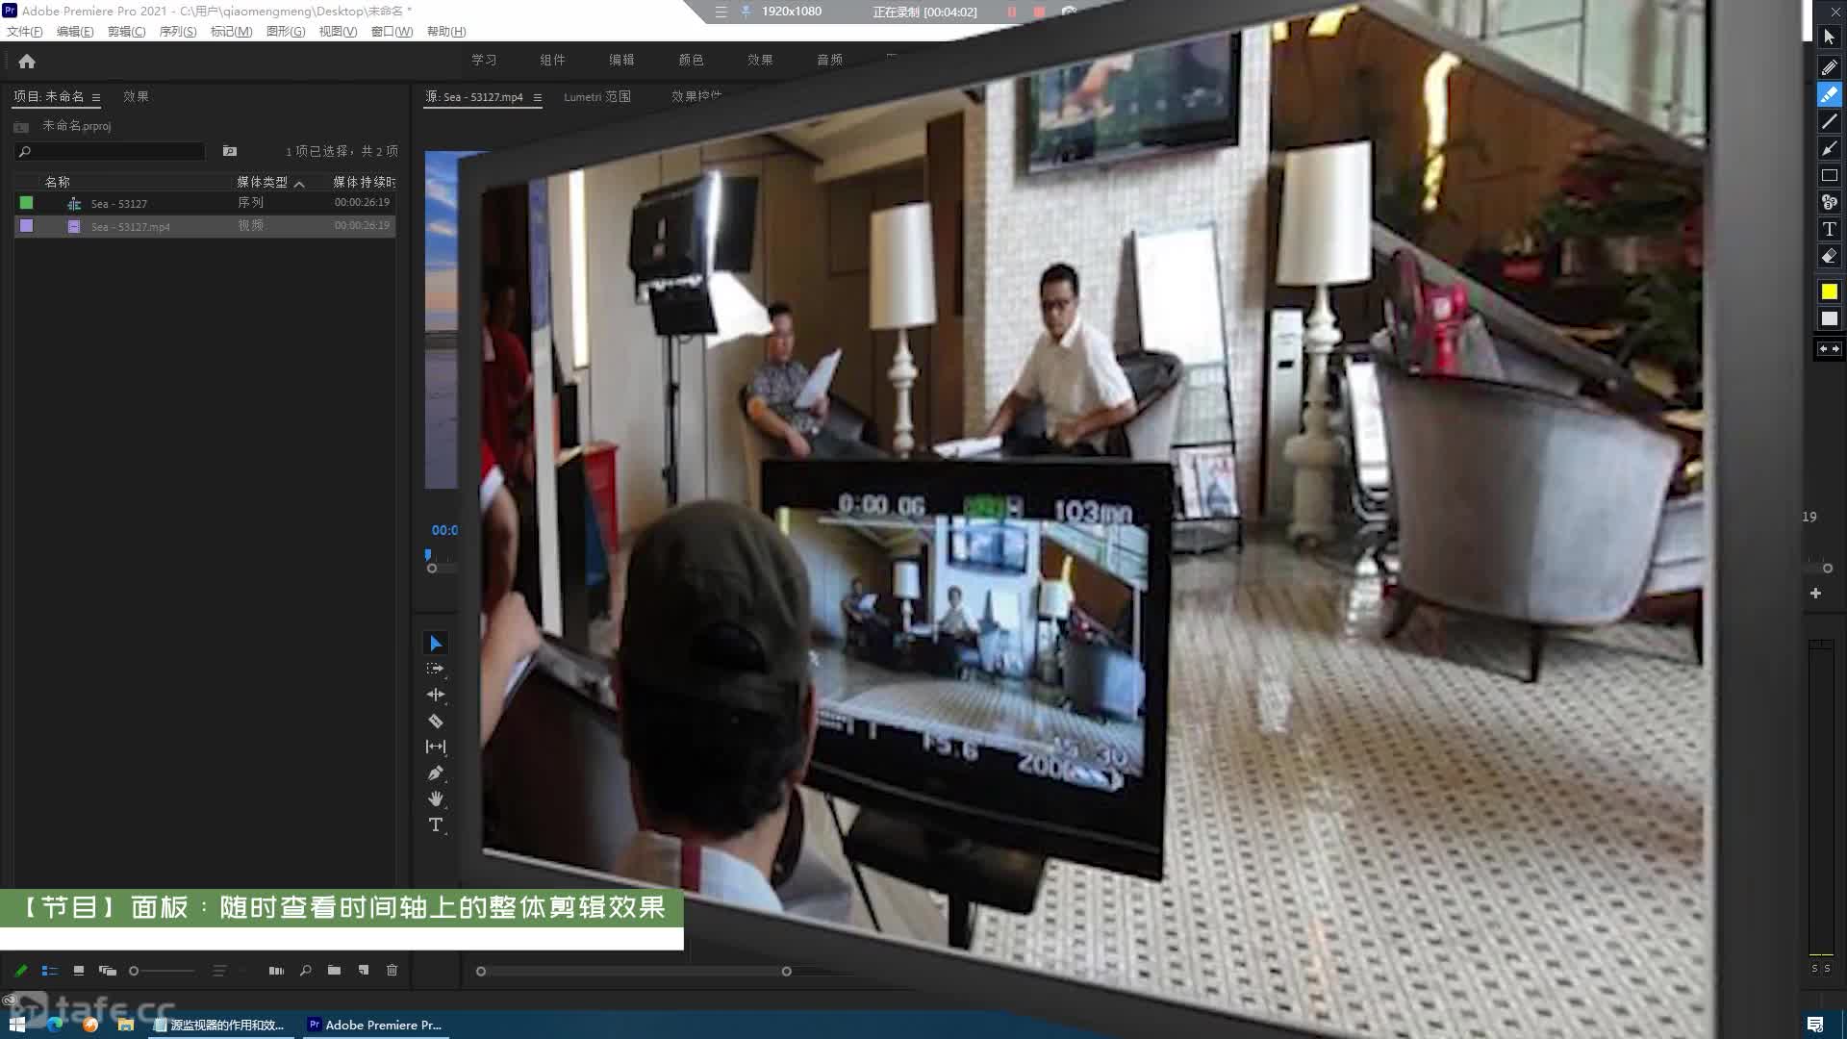The image size is (1847, 1039).
Task: Sort by 媒体类型 column arrow
Action: pos(299,183)
